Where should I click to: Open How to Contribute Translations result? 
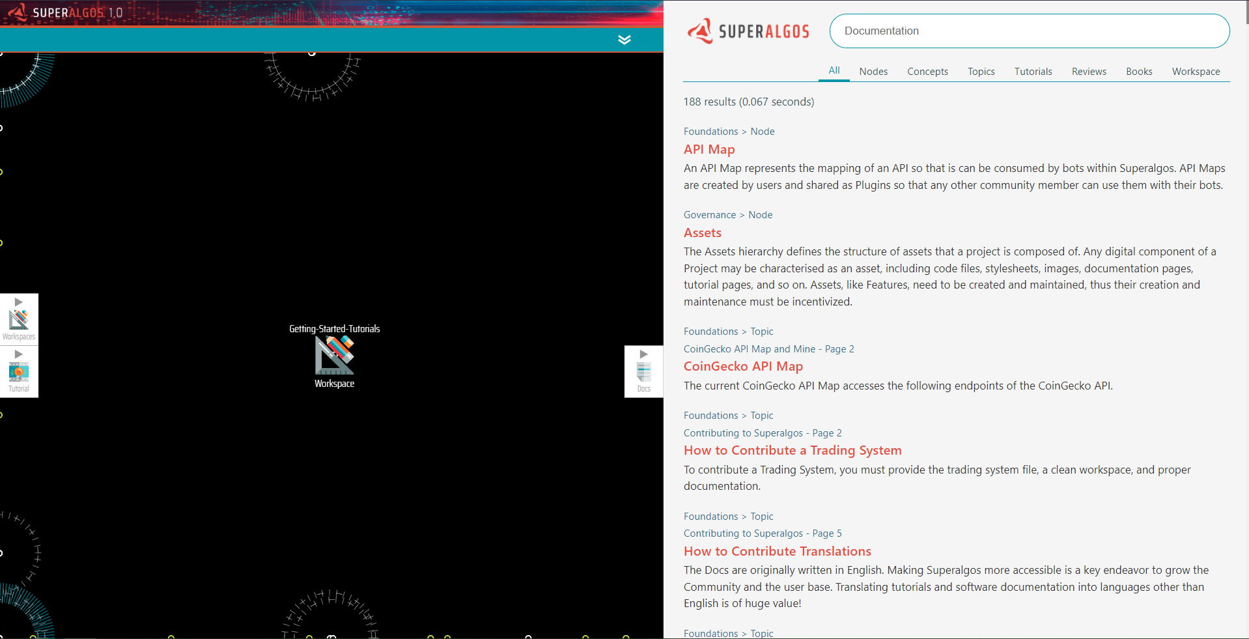point(777,551)
